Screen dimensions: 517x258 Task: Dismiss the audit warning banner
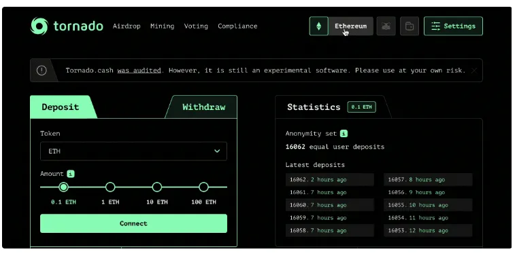474,71
